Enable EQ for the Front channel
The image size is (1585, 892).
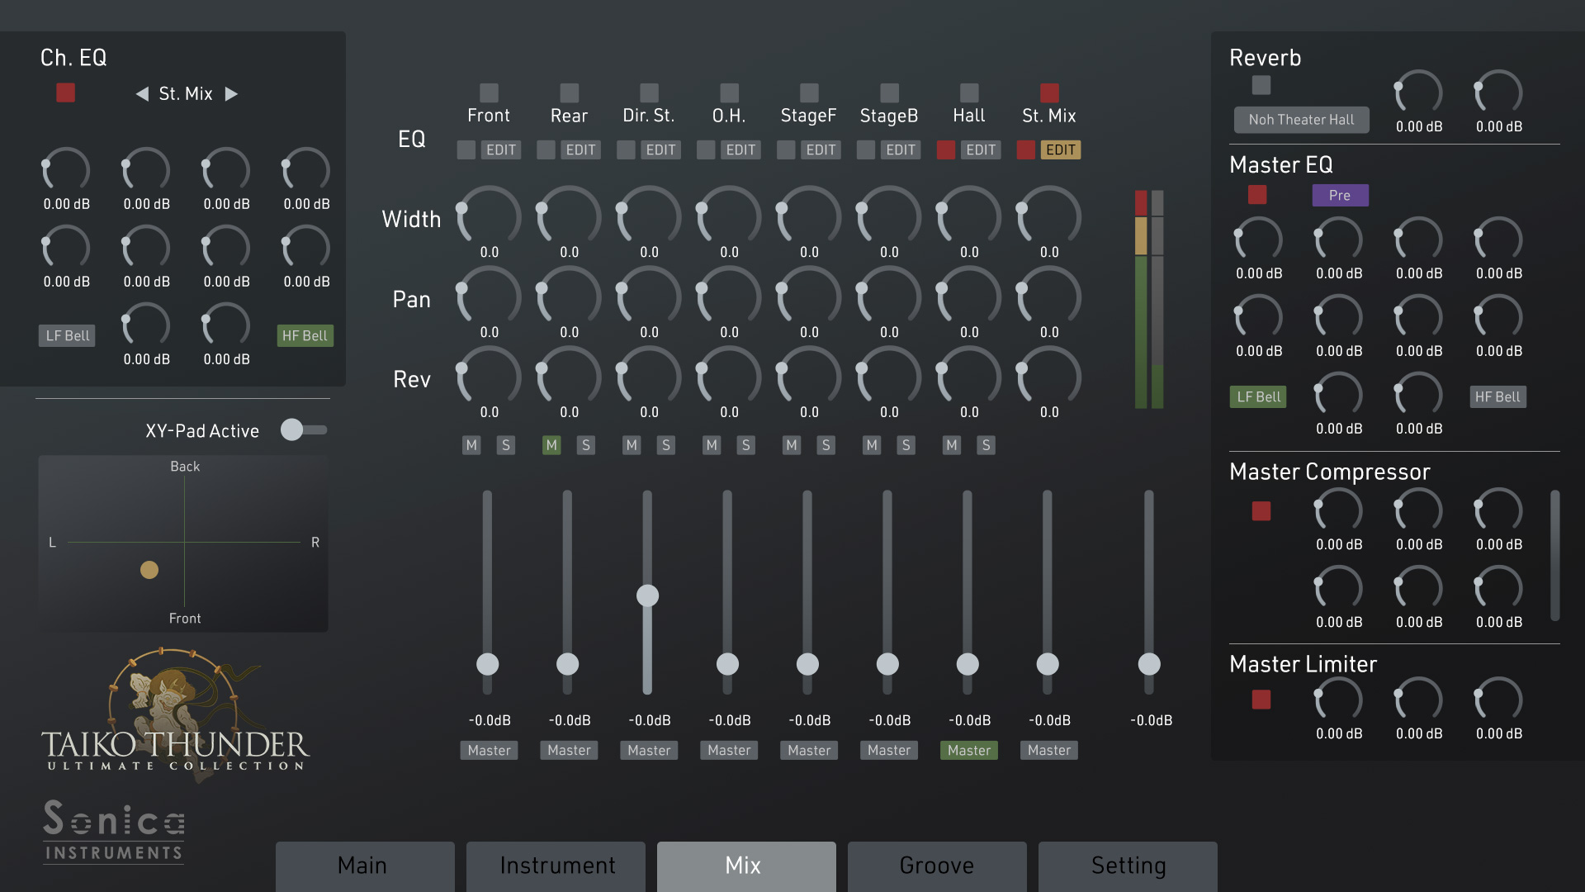tap(466, 149)
